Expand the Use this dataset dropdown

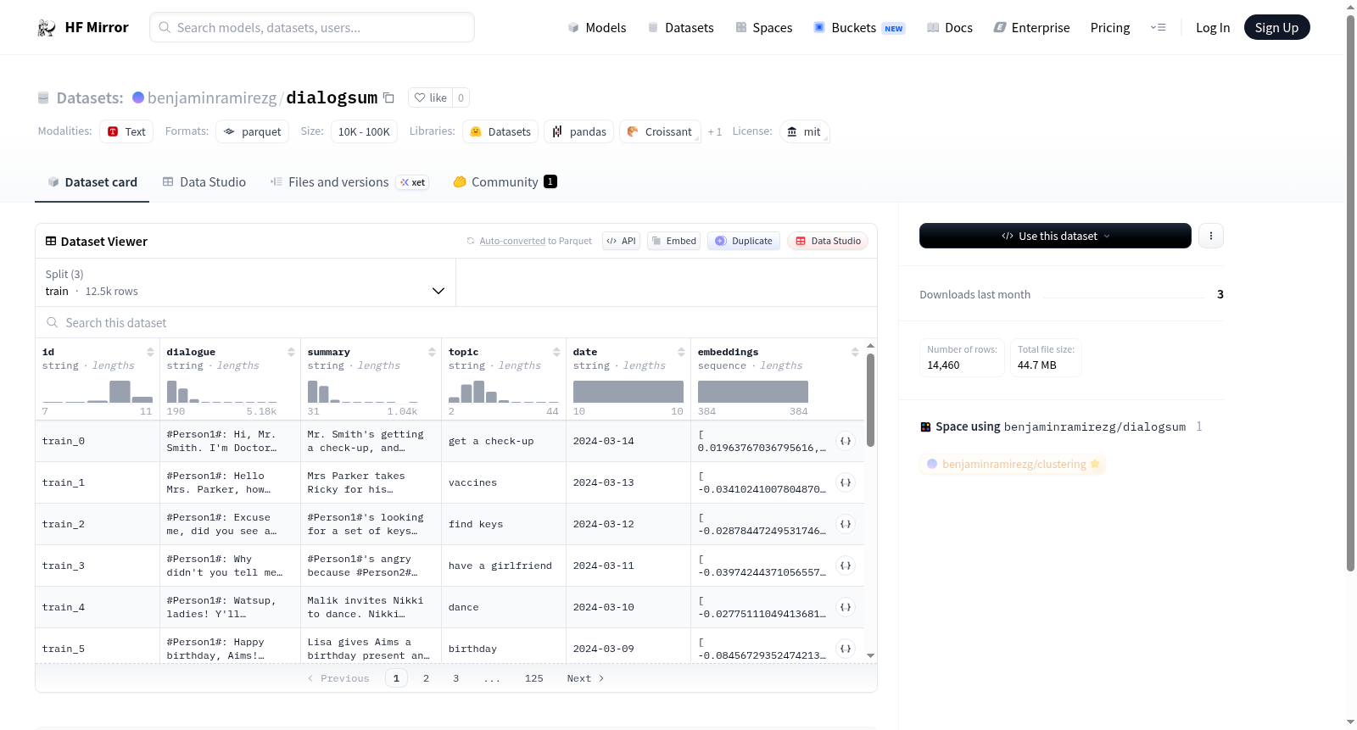tap(1055, 236)
